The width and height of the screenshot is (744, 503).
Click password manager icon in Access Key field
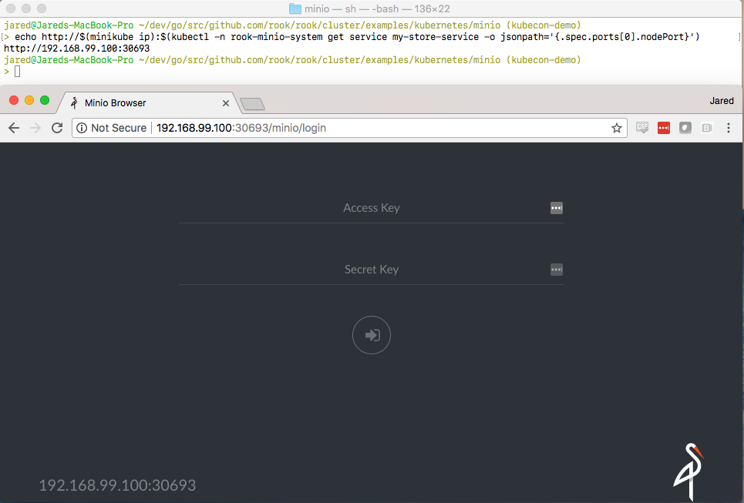(x=557, y=208)
